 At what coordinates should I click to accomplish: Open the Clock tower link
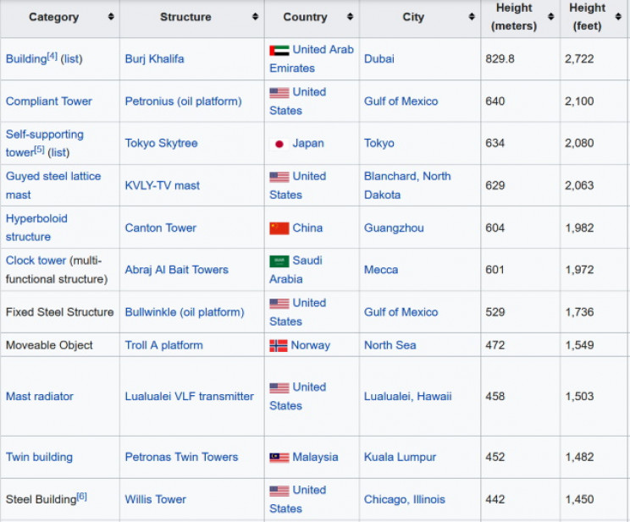coord(36,261)
